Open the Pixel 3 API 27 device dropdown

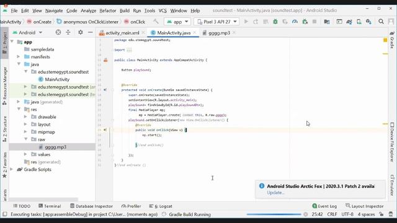coord(217,22)
